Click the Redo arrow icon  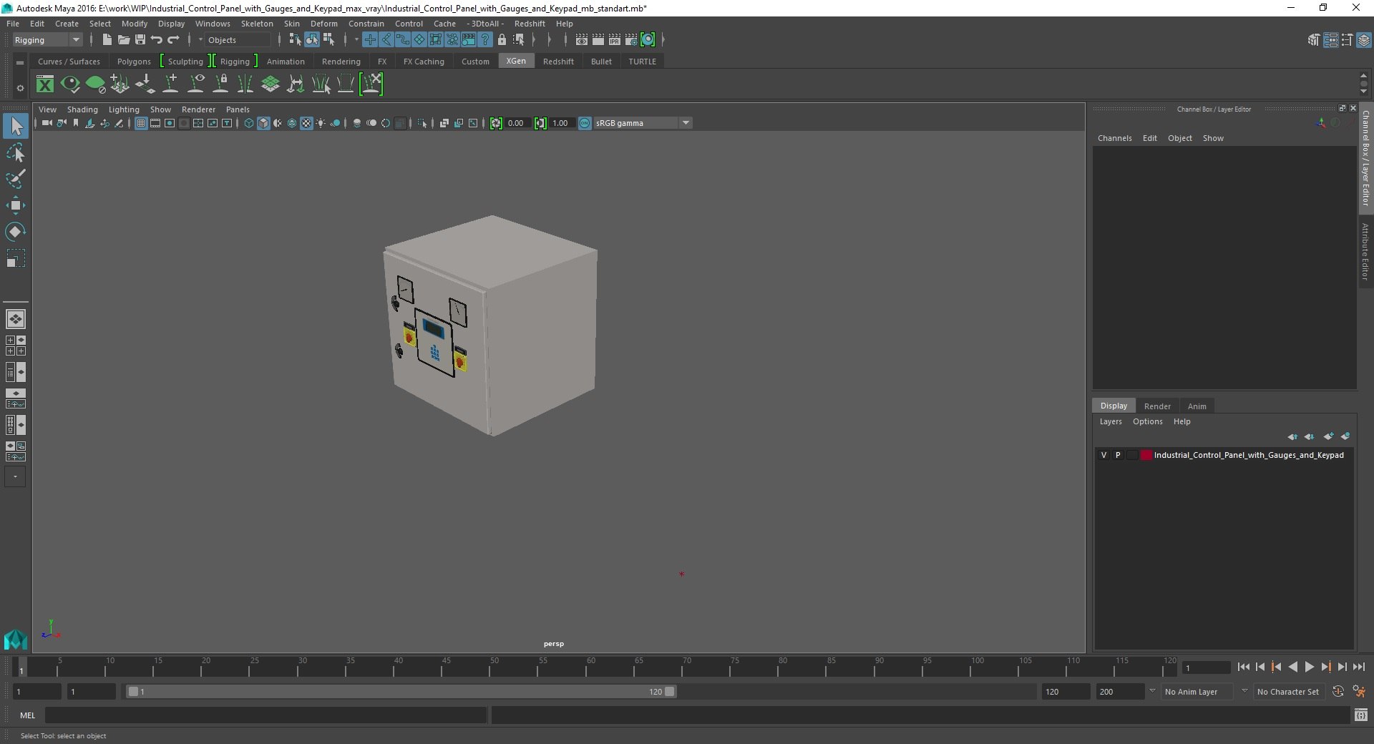click(173, 40)
